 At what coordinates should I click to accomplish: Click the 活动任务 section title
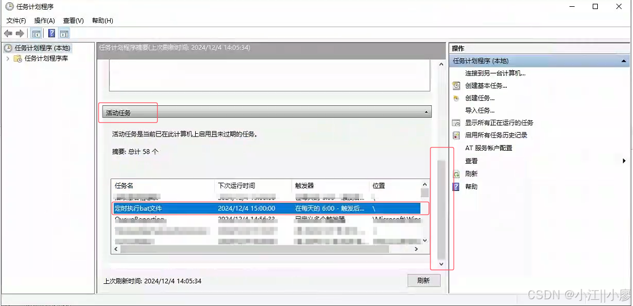pos(119,113)
